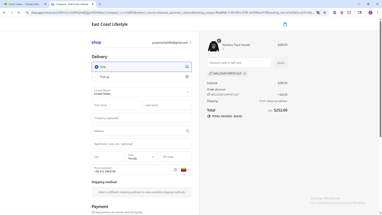Click the pizzamarilla2006@gmail.com email text

170,43
